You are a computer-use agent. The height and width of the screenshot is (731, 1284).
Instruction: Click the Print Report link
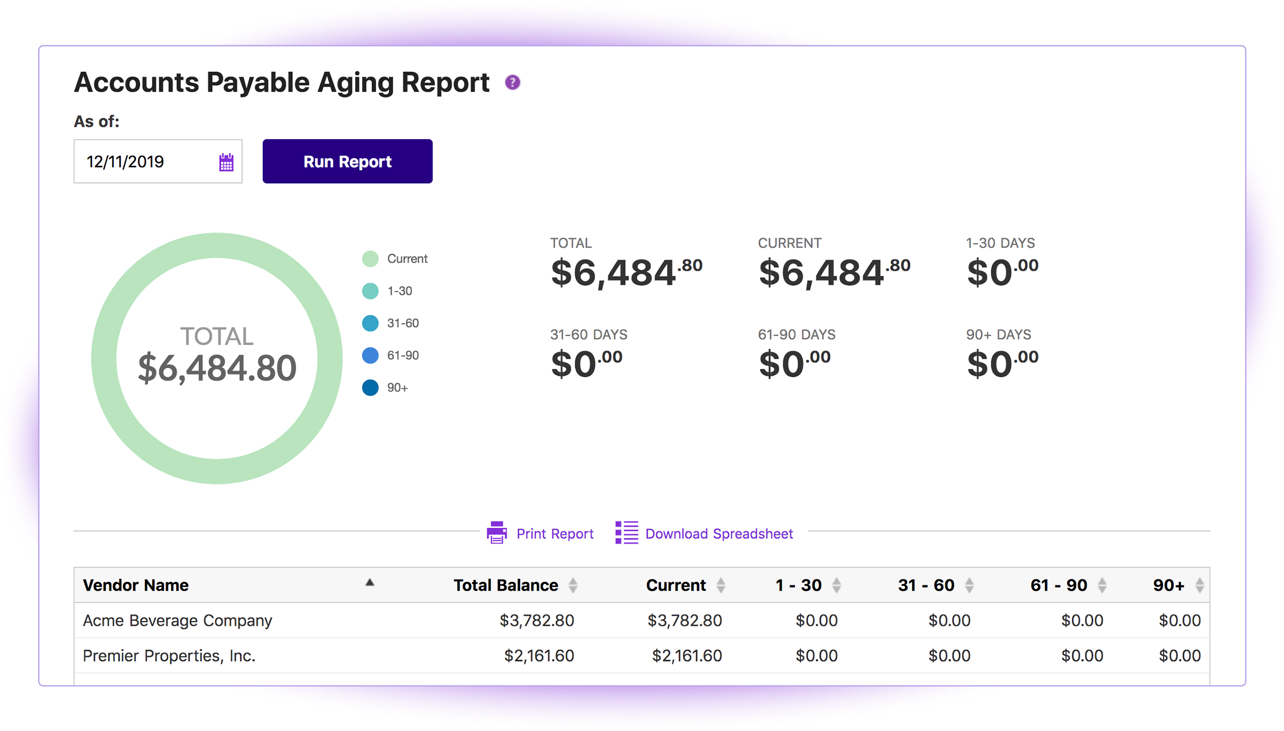click(555, 534)
